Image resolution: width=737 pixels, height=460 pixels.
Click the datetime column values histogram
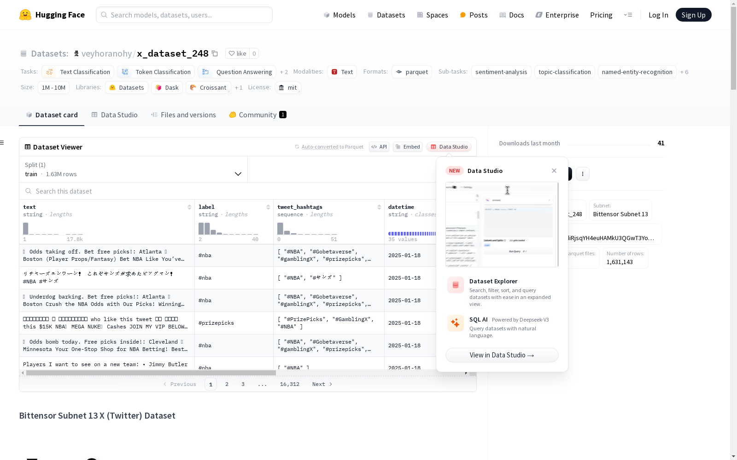click(x=412, y=234)
